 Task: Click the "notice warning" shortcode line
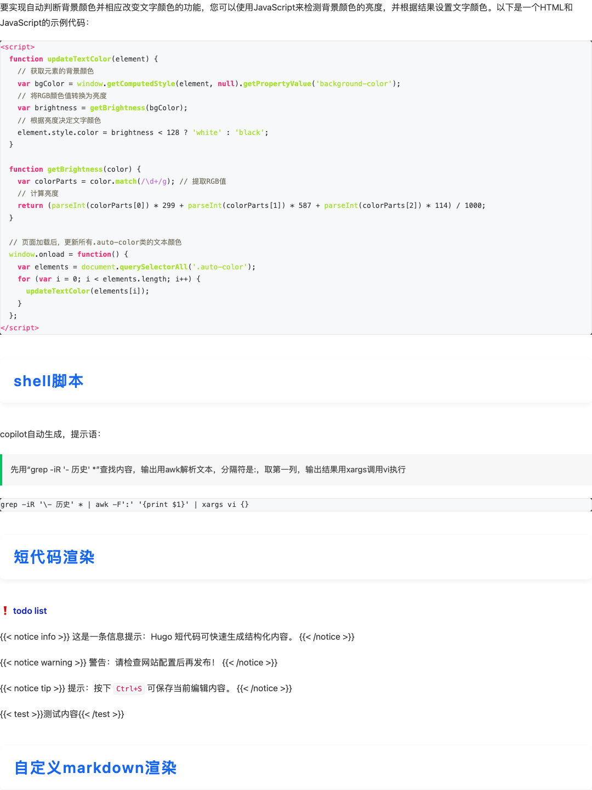pyautogui.click(x=139, y=662)
